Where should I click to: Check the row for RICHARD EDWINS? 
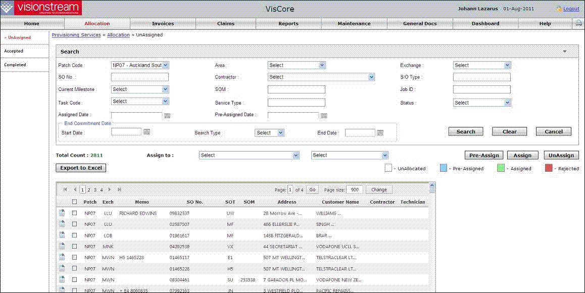[x=74, y=213]
